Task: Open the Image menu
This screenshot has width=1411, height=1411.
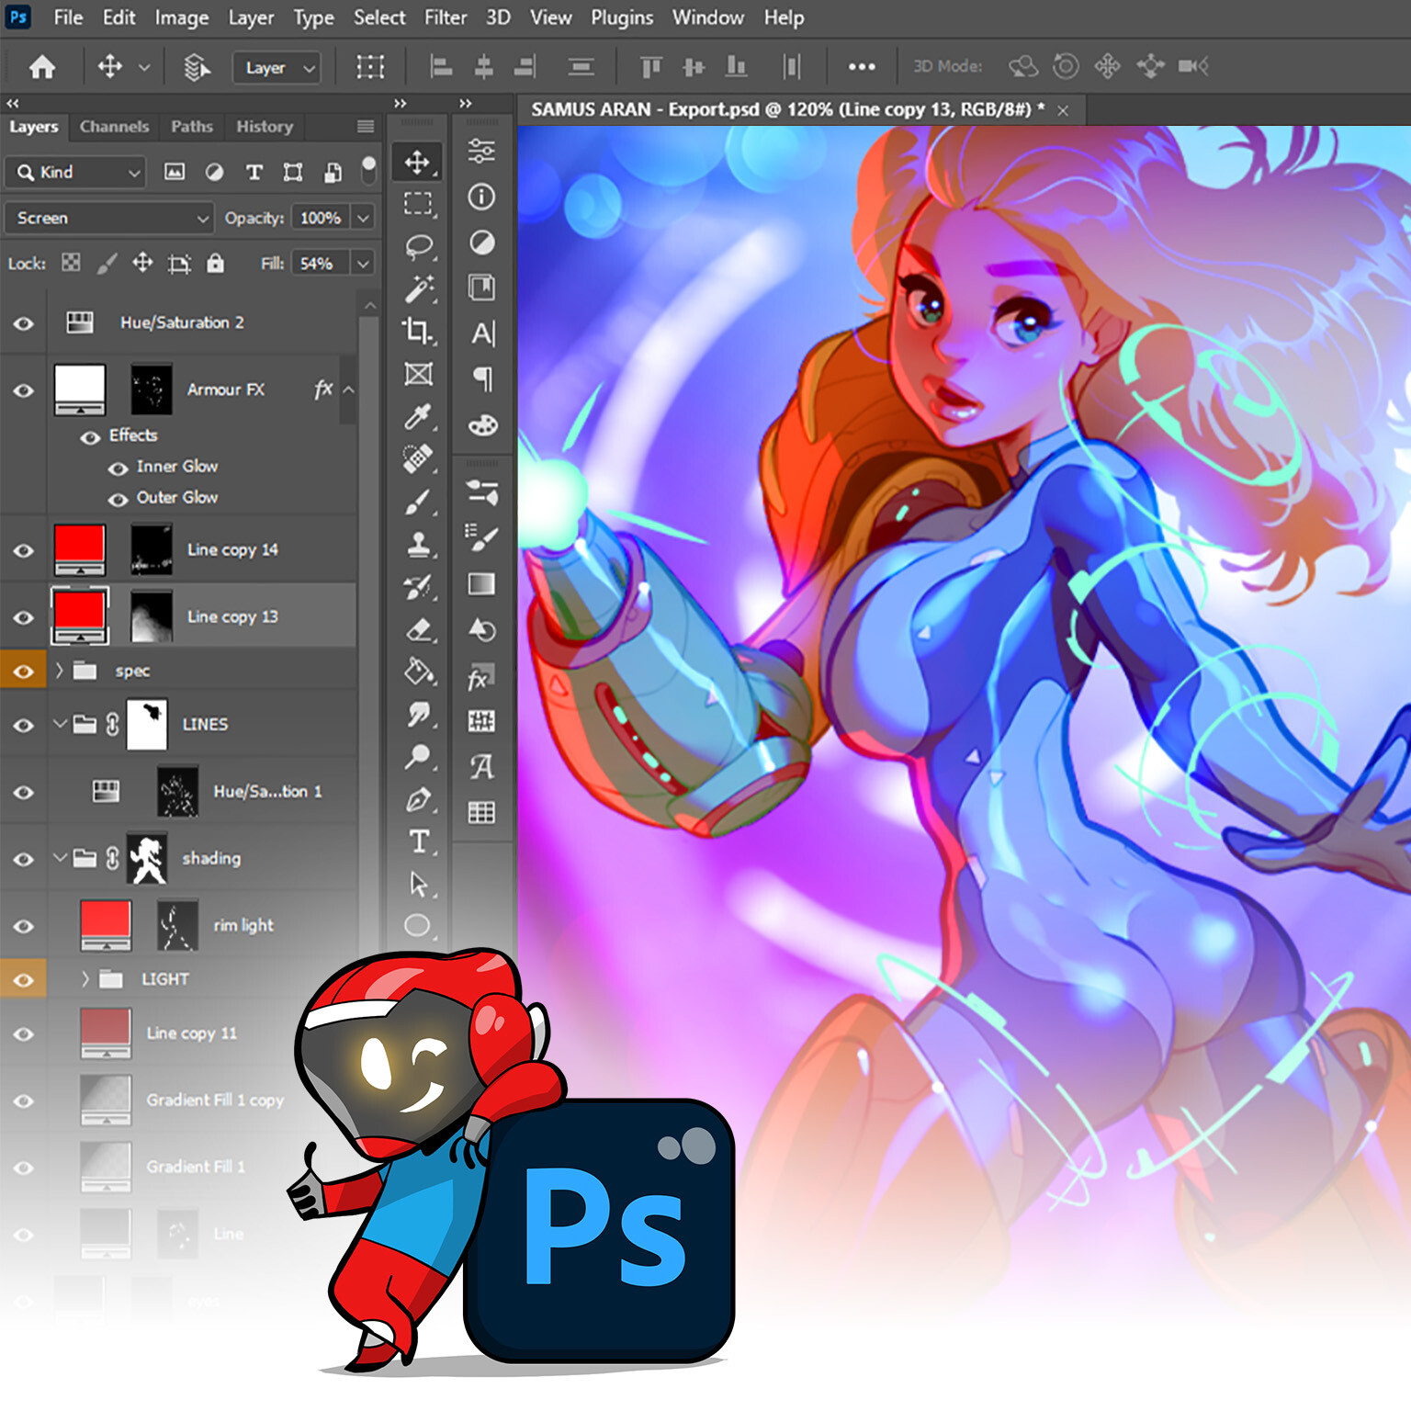Action: (x=181, y=17)
